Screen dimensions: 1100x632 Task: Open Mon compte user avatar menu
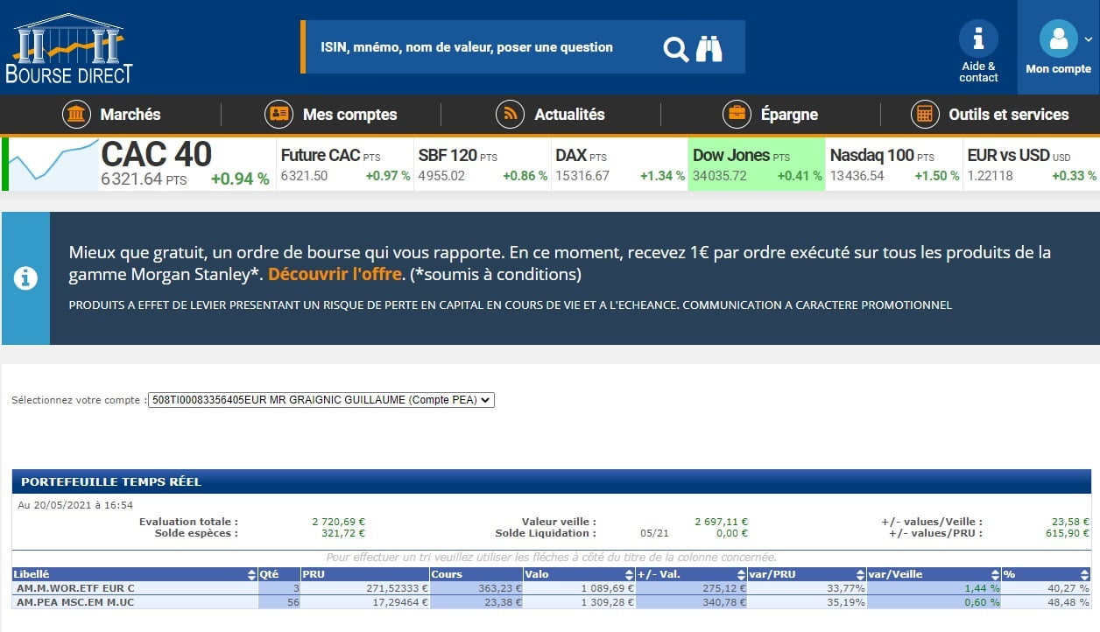tap(1058, 39)
